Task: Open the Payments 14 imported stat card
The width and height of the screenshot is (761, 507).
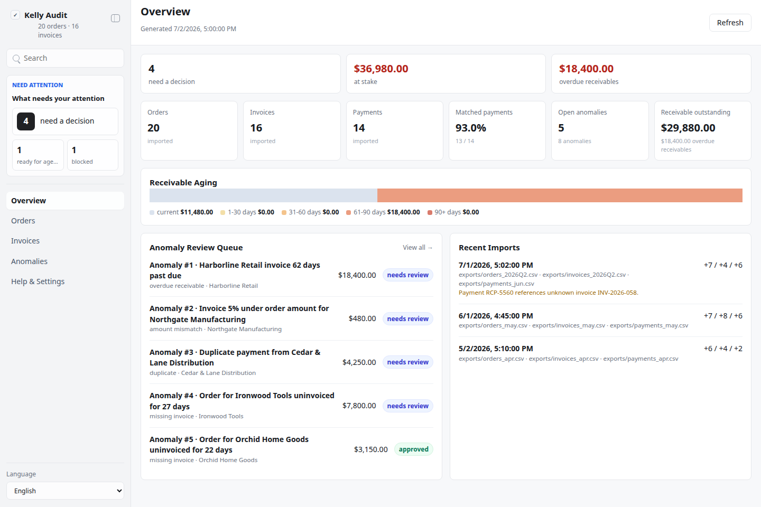Action: [394, 130]
